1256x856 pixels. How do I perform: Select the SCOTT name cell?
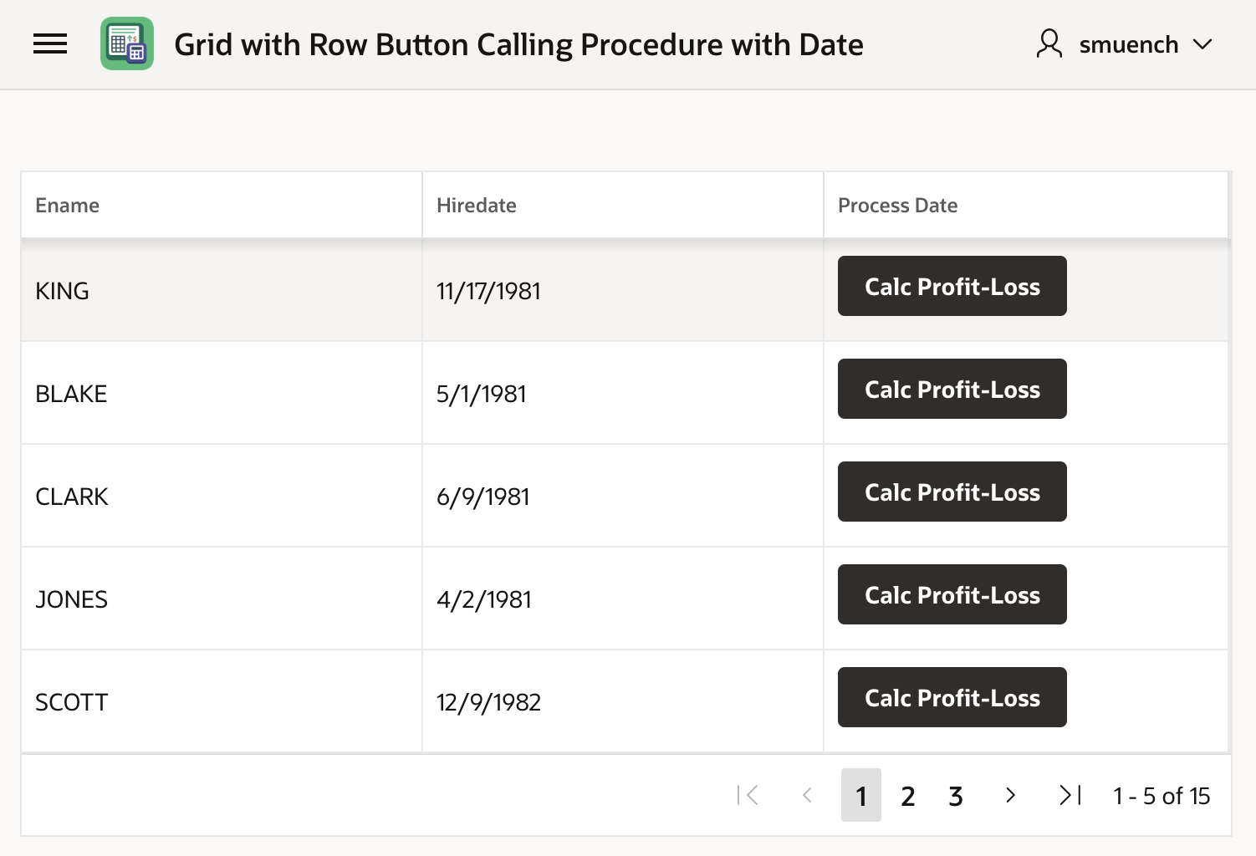coord(72,702)
